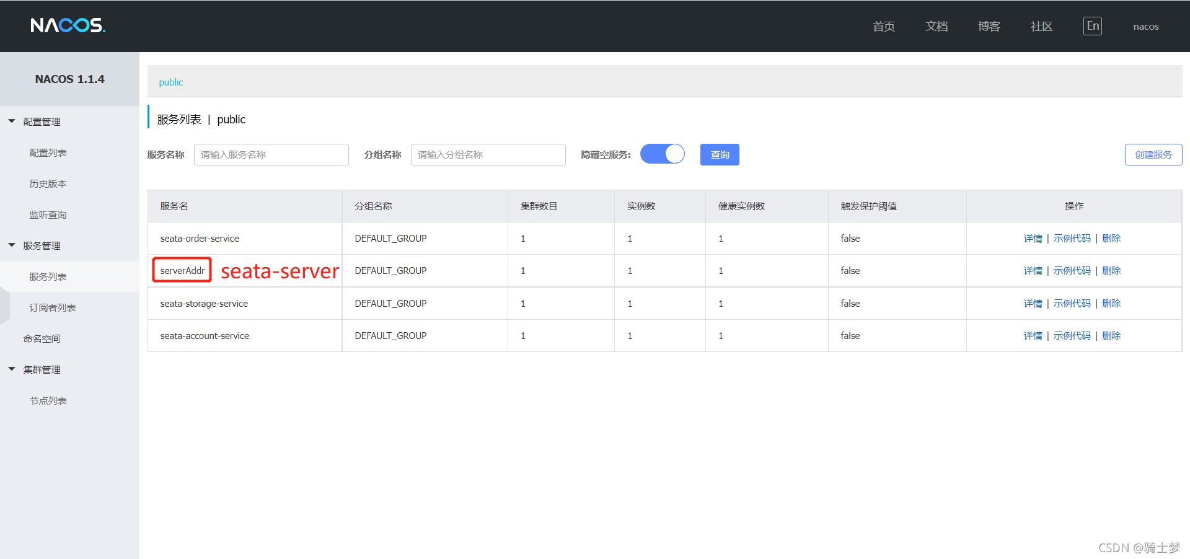Screen dimensions: 1190x559
Task: Focus the 分组名称 input field
Action: 488,154
